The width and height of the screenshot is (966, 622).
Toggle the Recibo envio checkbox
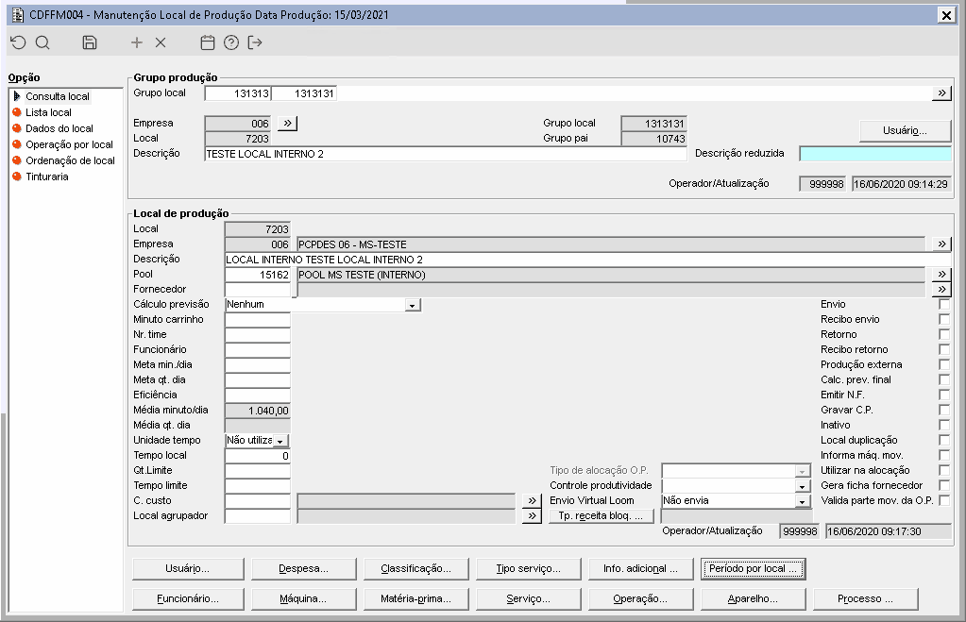[944, 319]
